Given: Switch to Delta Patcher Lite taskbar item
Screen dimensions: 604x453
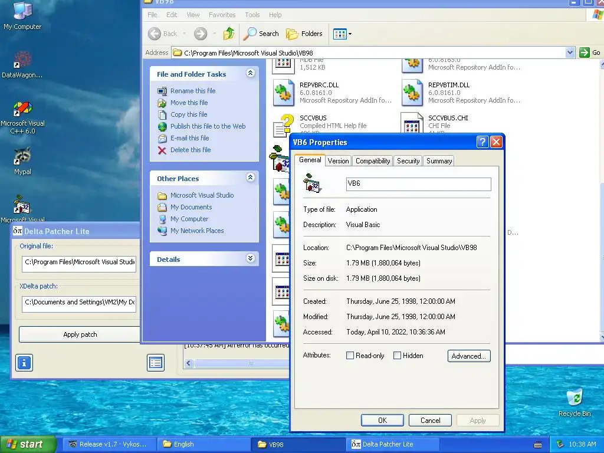Looking at the screenshot, I should pyautogui.click(x=392, y=444).
